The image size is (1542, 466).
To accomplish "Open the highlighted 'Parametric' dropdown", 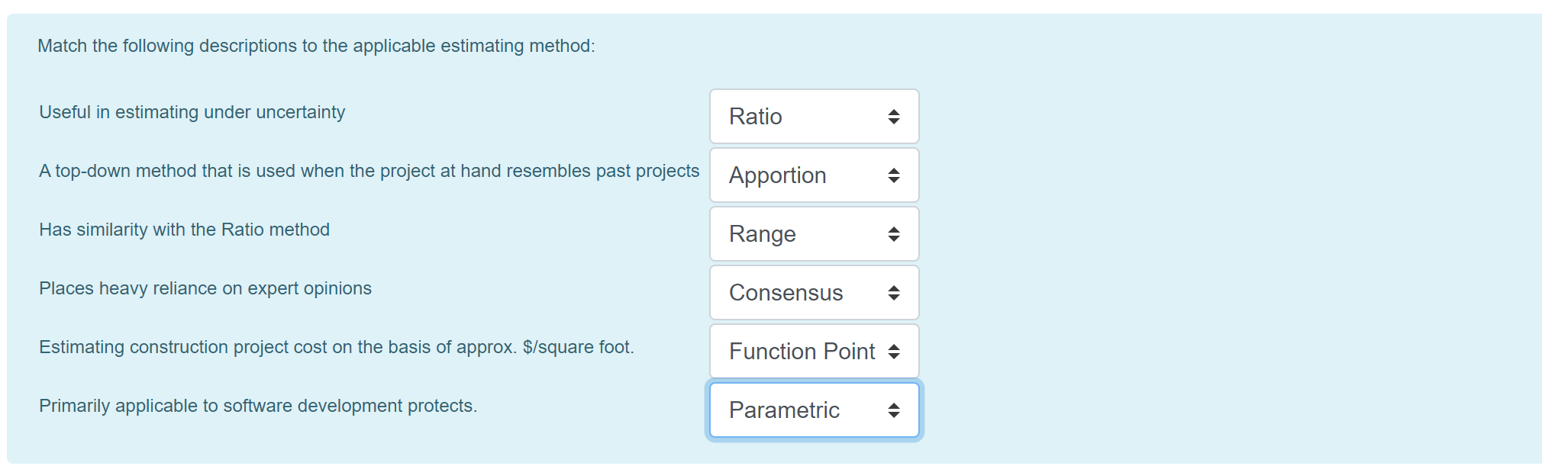I will [802, 410].
